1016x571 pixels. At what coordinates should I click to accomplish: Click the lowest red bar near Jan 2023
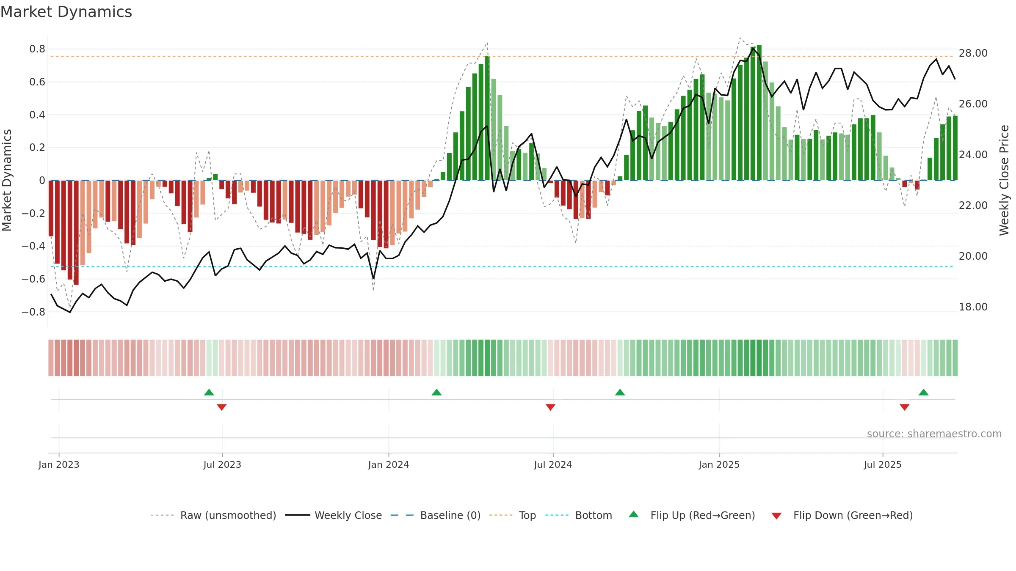pyautogui.click(x=76, y=233)
